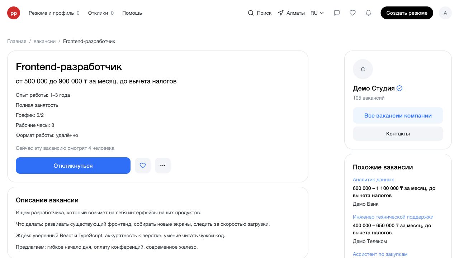Click График: 5/2 text
The image size is (459, 258).
[x=30, y=115]
